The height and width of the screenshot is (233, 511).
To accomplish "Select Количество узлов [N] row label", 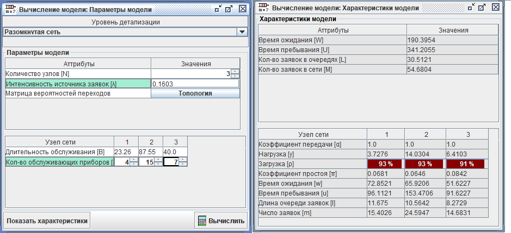I will (78, 74).
